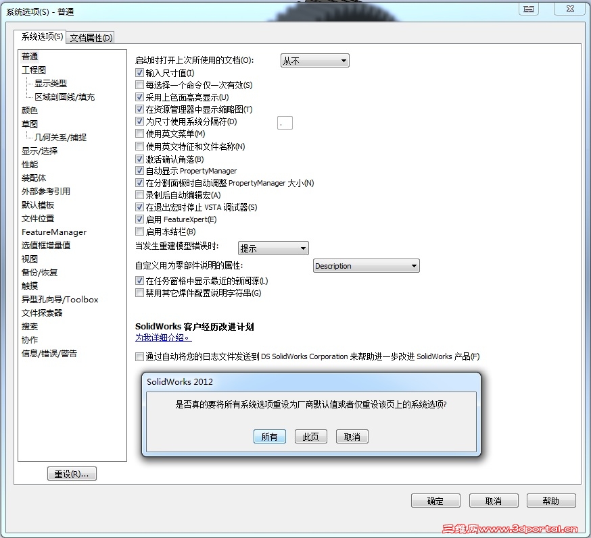Enable 禁用其它焊件配置说明字符串(G)
This screenshot has width=591, height=538.
139,293
